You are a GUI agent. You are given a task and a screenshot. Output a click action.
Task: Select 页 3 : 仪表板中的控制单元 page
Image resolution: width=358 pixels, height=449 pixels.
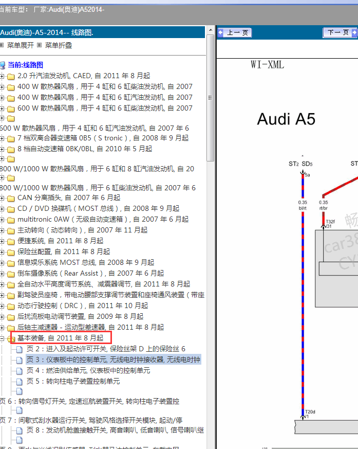pyautogui.click(x=114, y=360)
